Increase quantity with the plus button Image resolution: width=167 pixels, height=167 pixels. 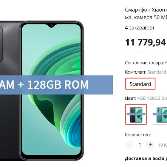[150, 145]
